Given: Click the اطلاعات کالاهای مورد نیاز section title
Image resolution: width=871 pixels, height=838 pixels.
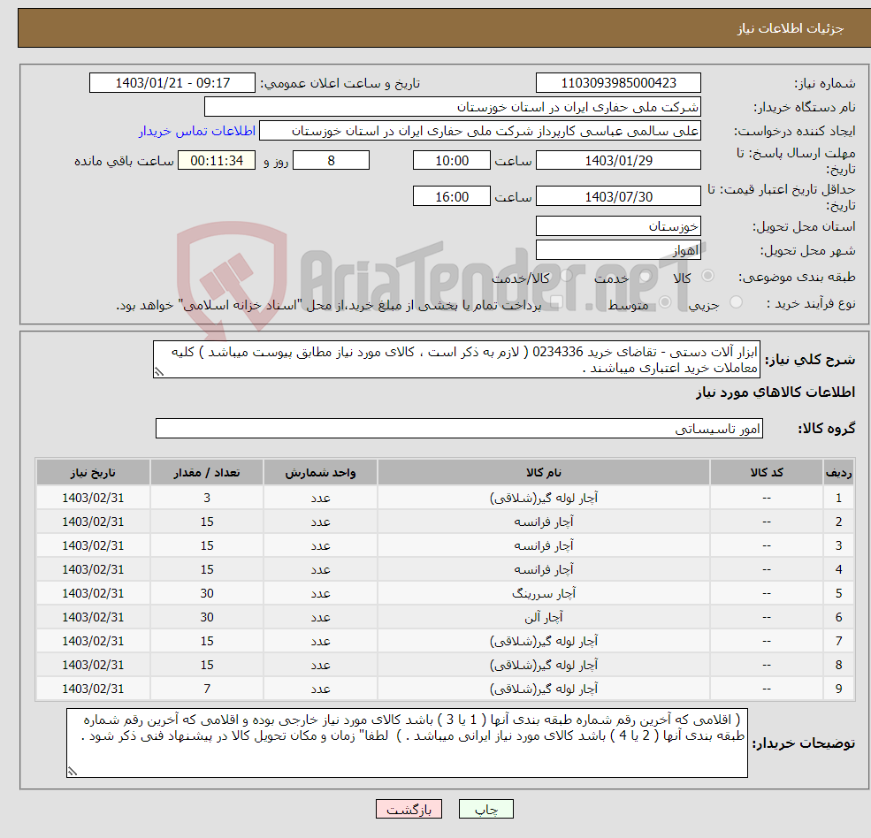Looking at the screenshot, I should coord(775,392).
